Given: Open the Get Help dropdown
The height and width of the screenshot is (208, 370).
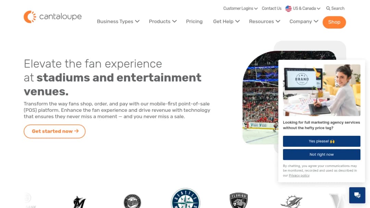Looking at the screenshot, I should (x=226, y=22).
